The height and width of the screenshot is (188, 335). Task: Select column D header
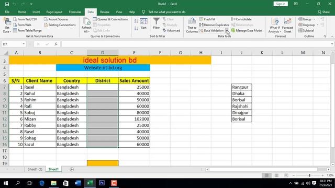point(103,53)
